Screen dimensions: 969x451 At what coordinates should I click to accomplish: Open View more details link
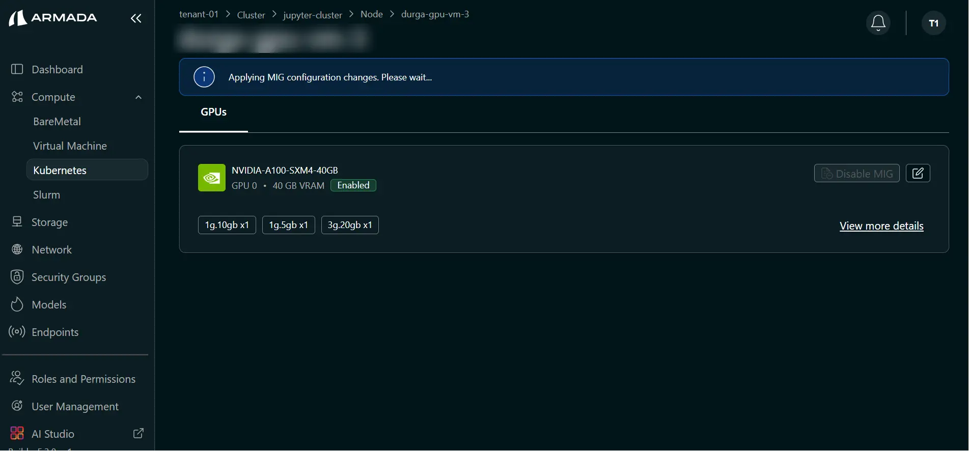click(x=881, y=225)
